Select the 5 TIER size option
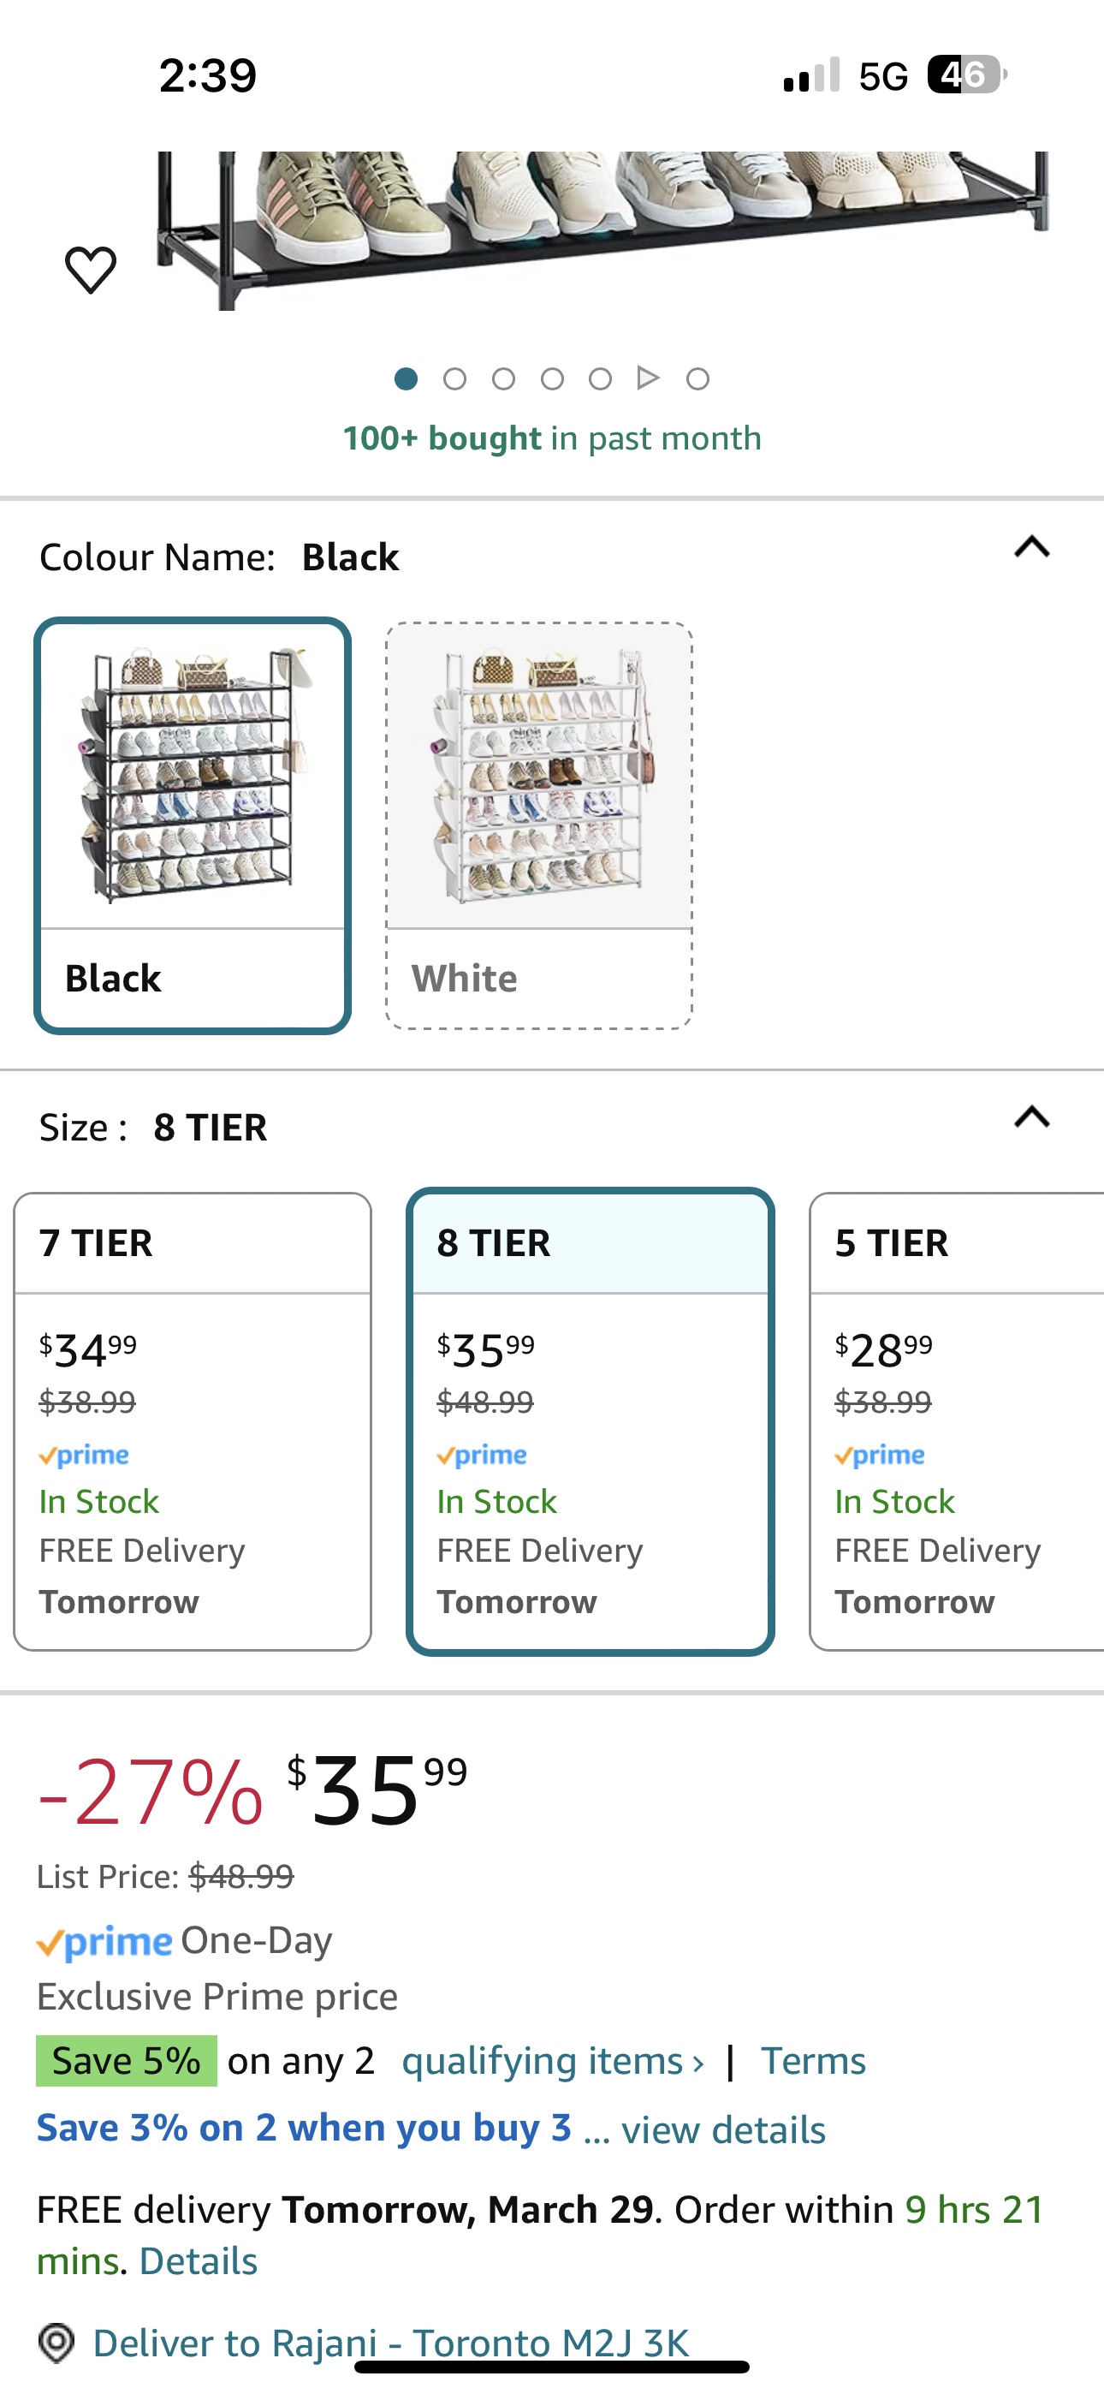1104x2394 pixels. coord(956,1421)
